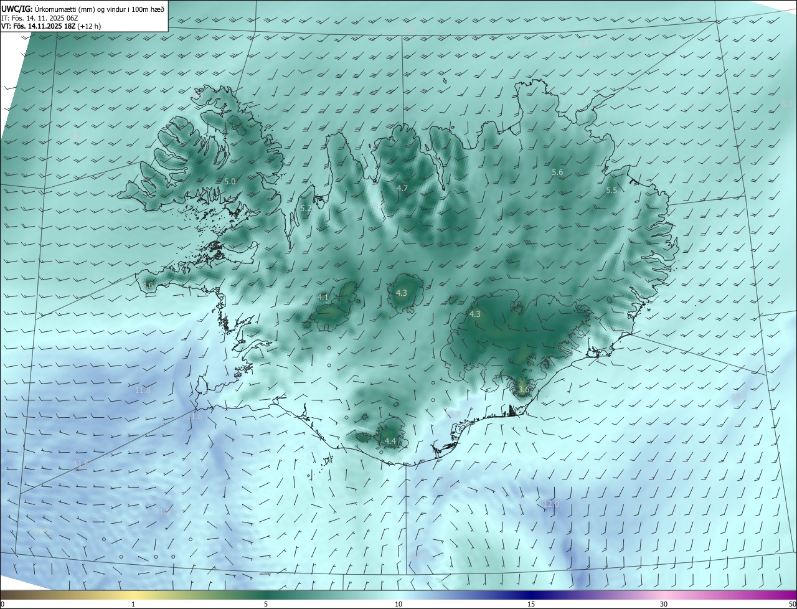Click the 1 tick on the color scale

[134, 604]
